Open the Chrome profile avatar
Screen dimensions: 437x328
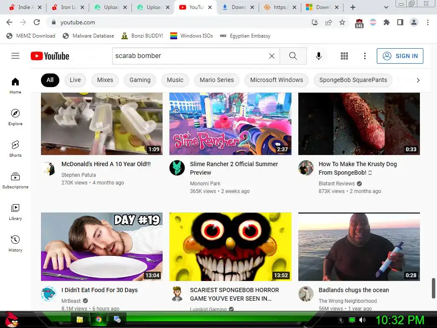click(x=414, y=22)
